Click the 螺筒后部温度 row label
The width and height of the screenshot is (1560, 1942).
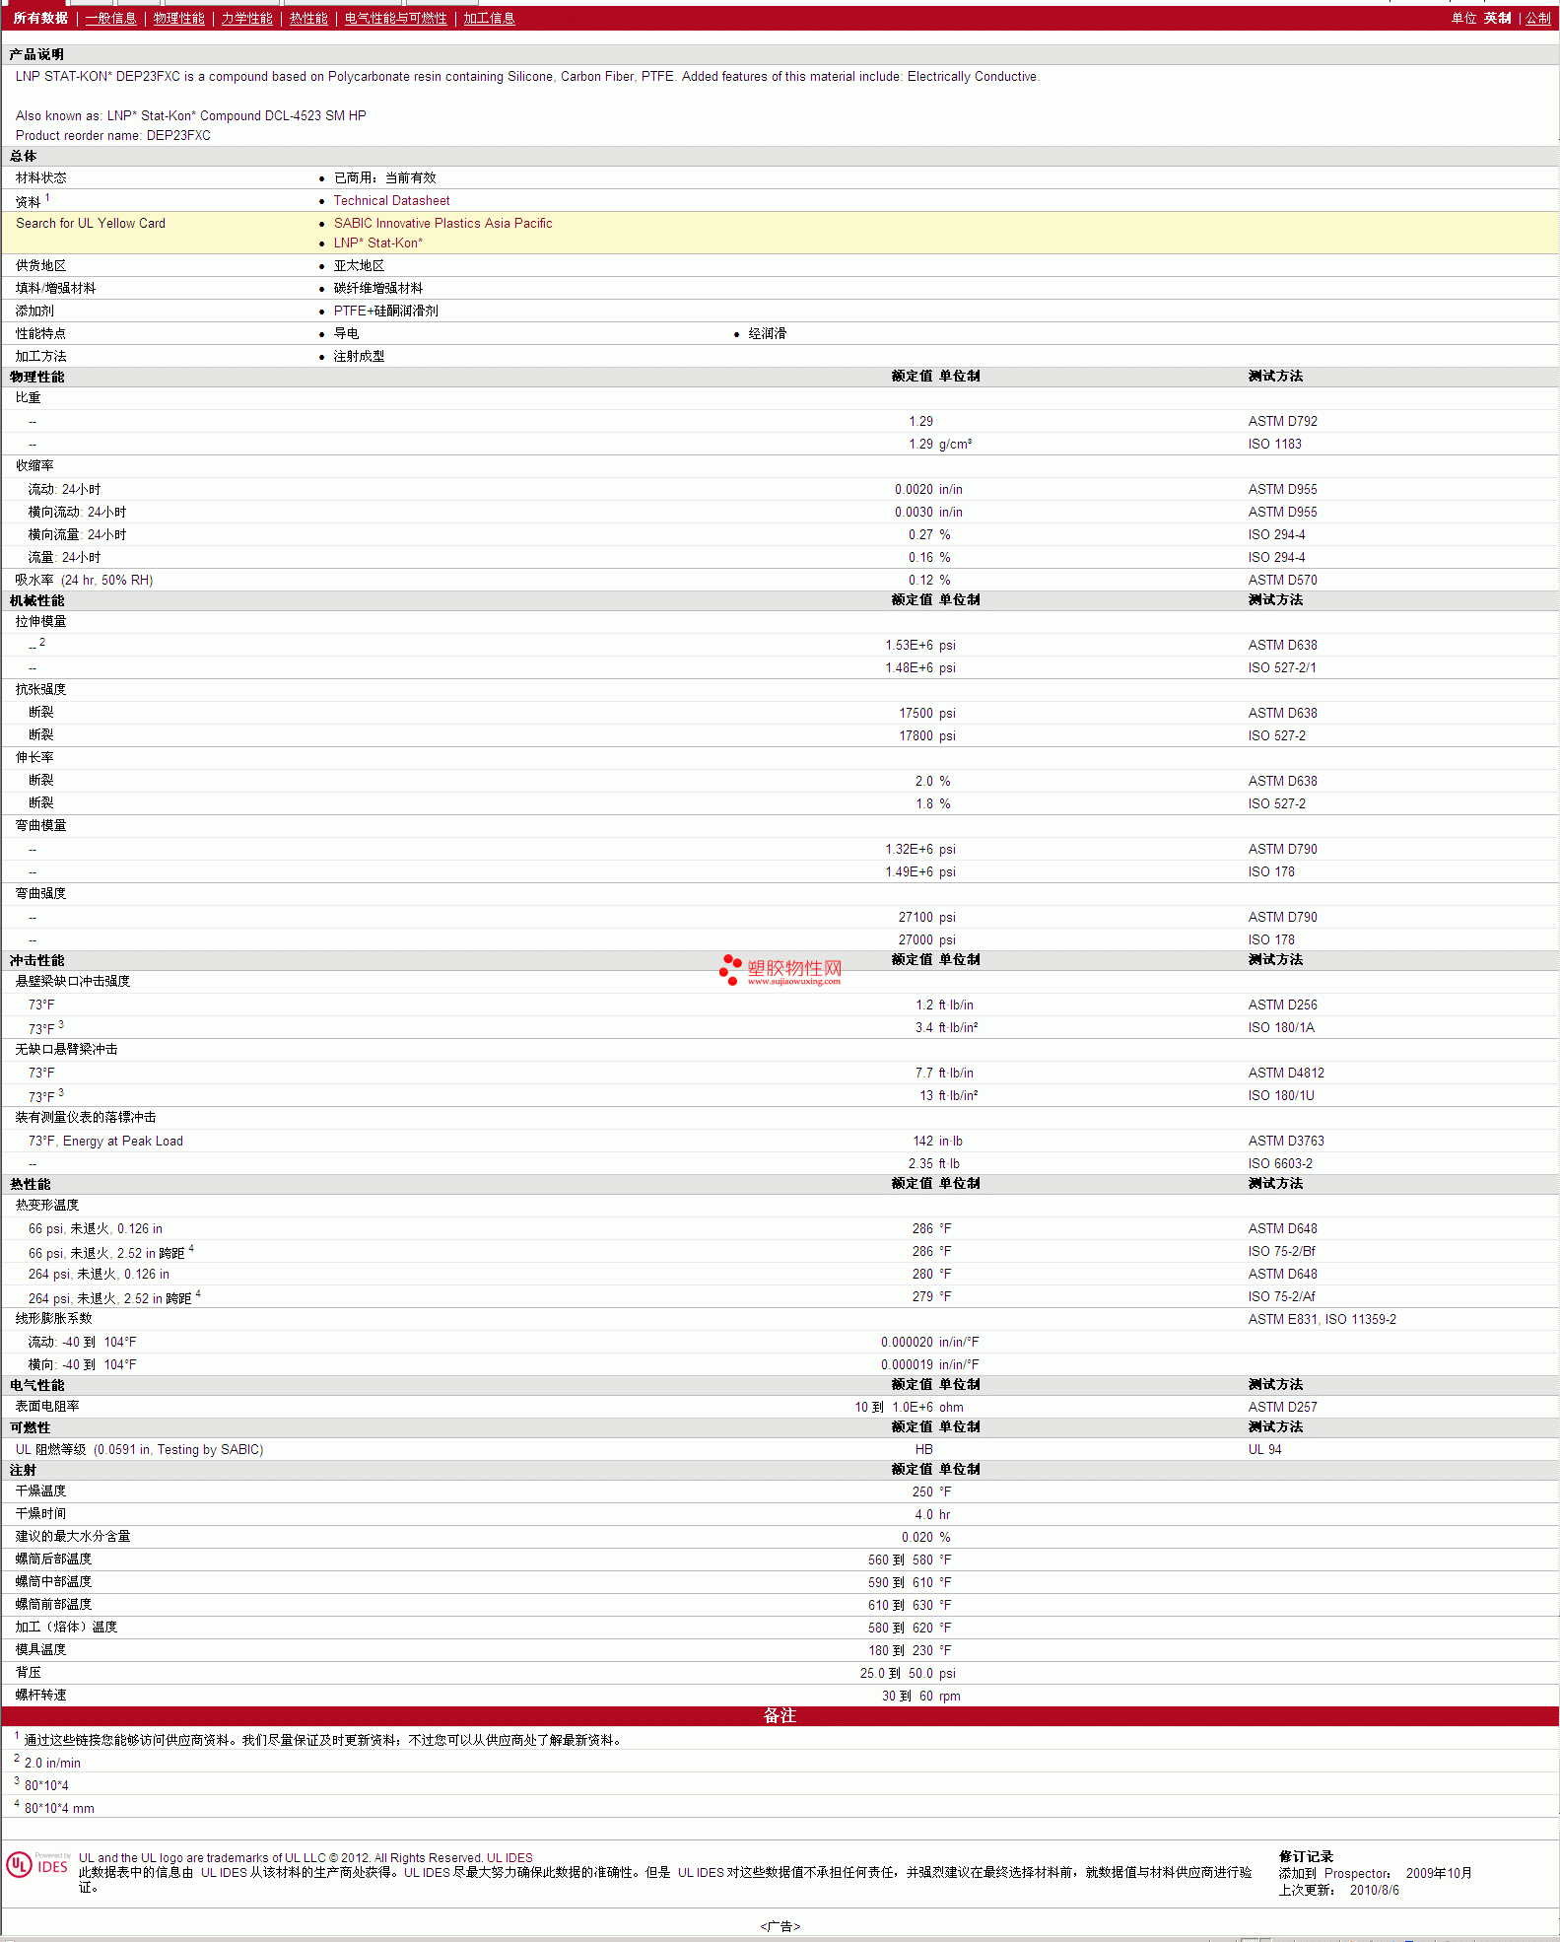pyautogui.click(x=53, y=1560)
